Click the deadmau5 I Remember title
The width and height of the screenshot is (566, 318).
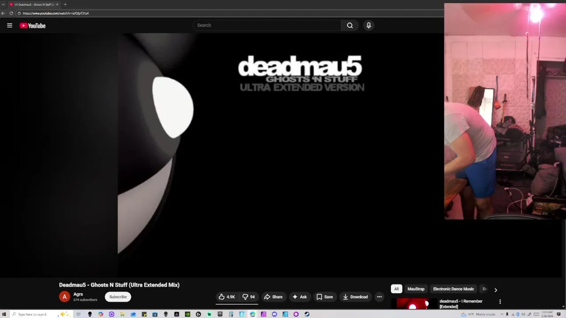coord(461,304)
